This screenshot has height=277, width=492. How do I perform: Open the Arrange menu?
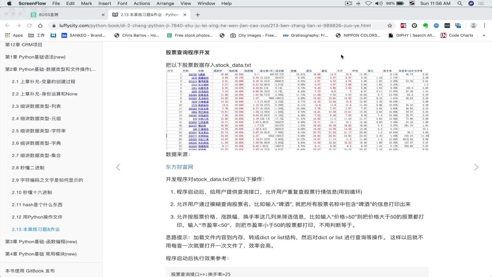165,3
